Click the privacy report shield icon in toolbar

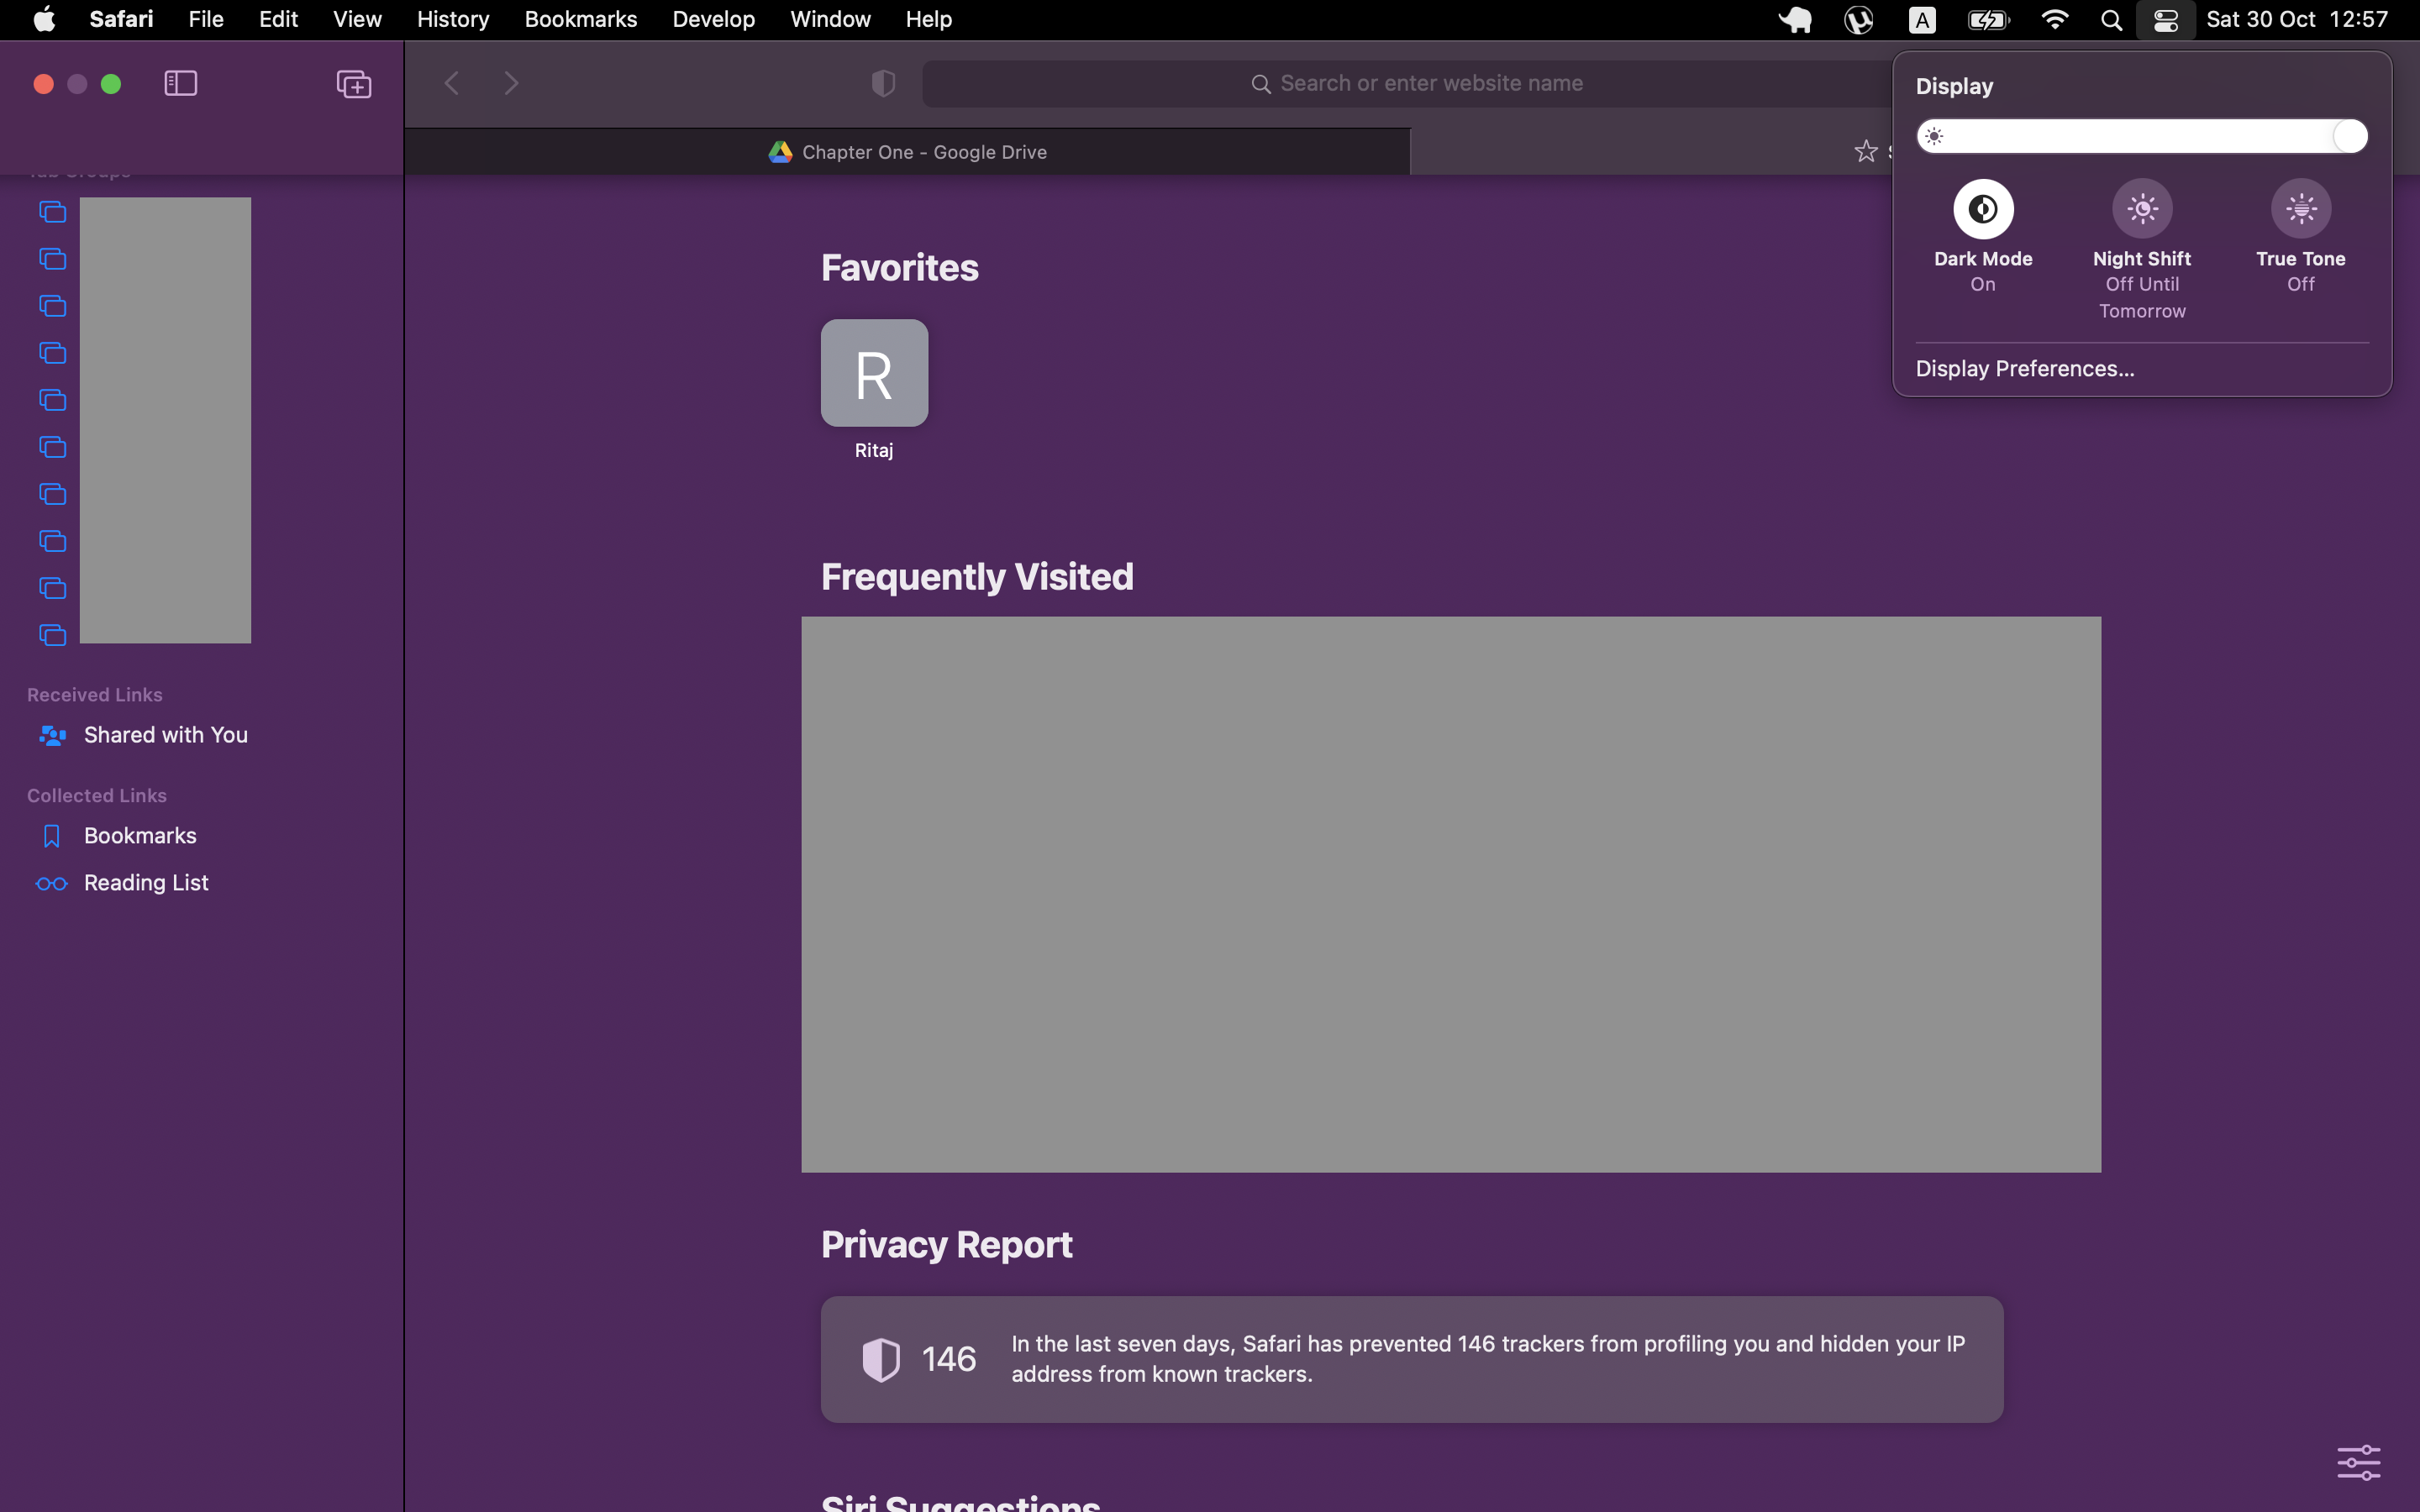point(882,83)
